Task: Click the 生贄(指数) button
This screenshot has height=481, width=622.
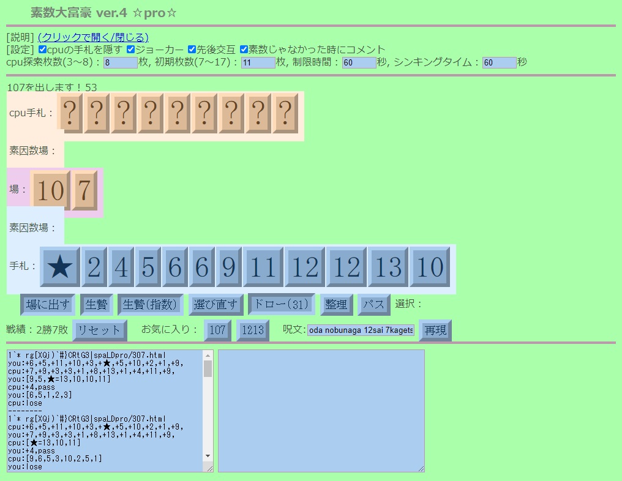Action: pos(150,305)
